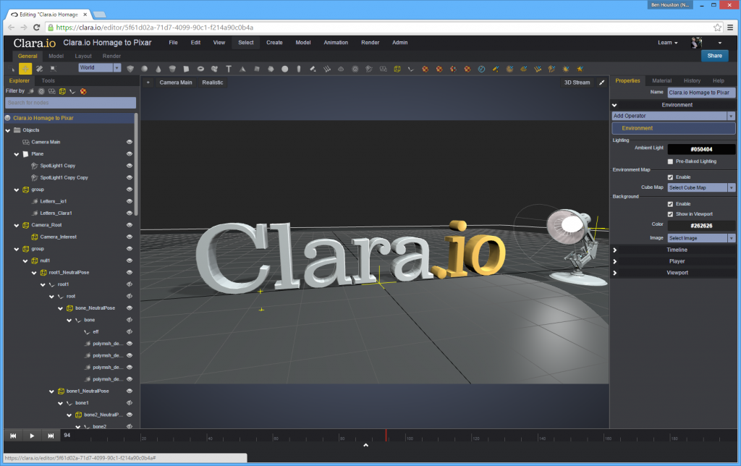Viewport: 741px width, 466px height.
Task: Click the Realistic shading mode button
Action: [x=213, y=82]
